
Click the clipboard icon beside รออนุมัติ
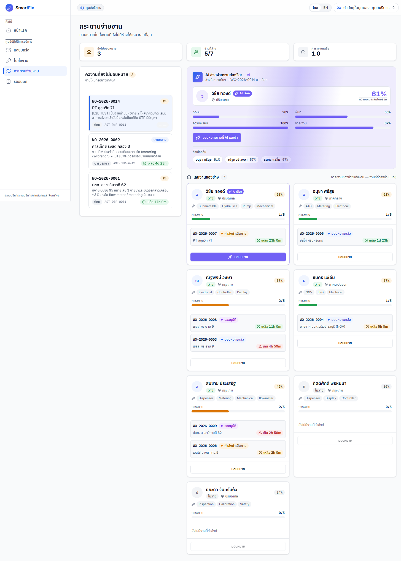point(9,81)
